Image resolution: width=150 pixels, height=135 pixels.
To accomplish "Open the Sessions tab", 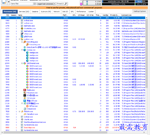I will [x=35, y=12].
